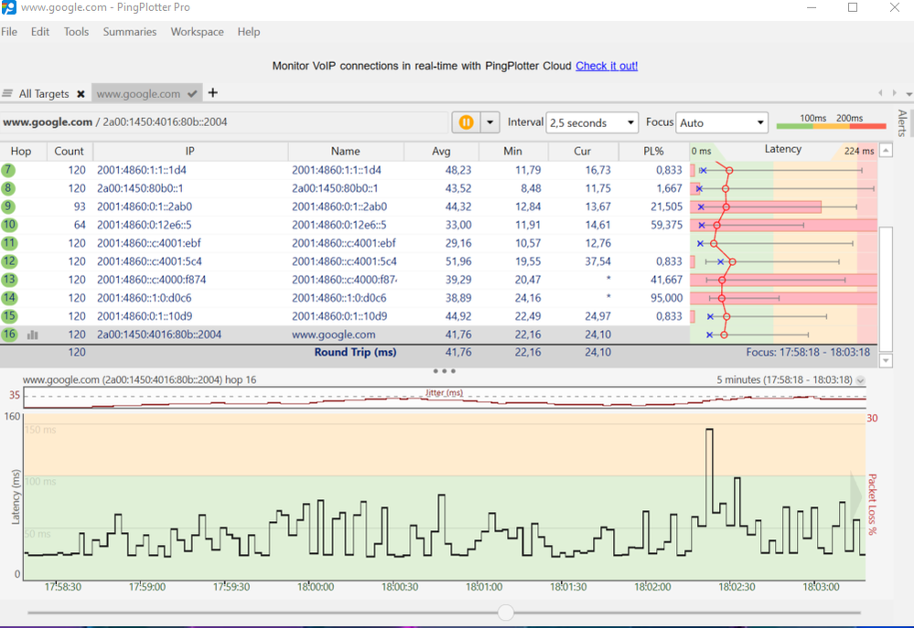Click the All Targets list icon
914x628 pixels.
click(x=7, y=94)
